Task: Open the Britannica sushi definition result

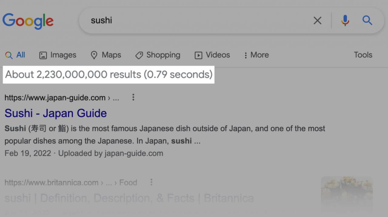Action: (x=129, y=198)
